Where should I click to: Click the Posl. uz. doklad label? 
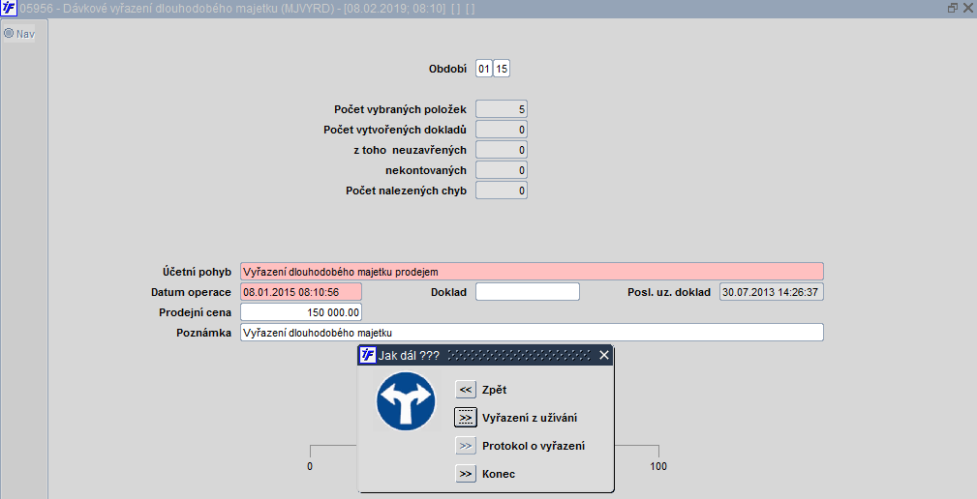[x=668, y=292]
